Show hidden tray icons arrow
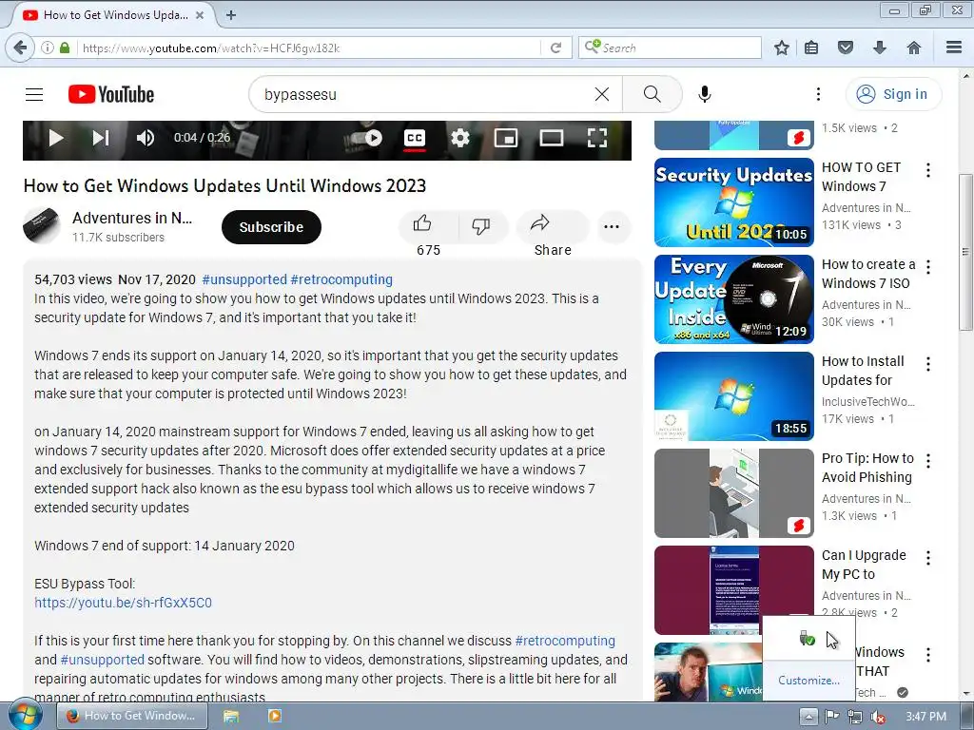 (808, 717)
